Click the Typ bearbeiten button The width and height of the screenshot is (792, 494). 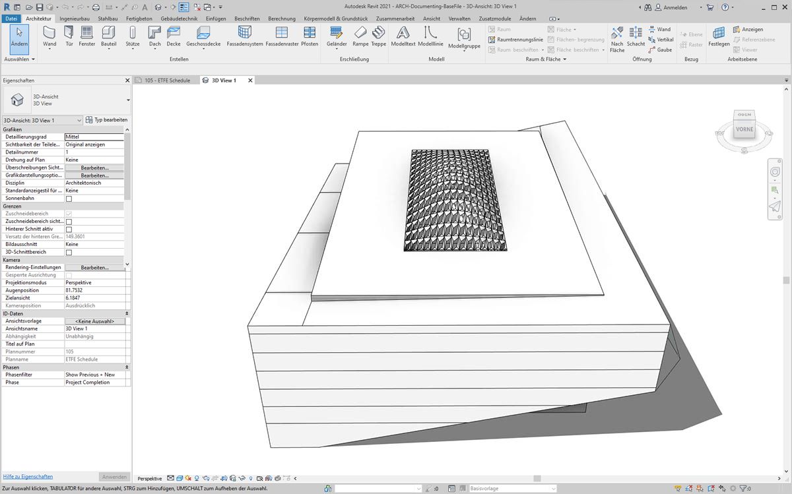tap(107, 120)
